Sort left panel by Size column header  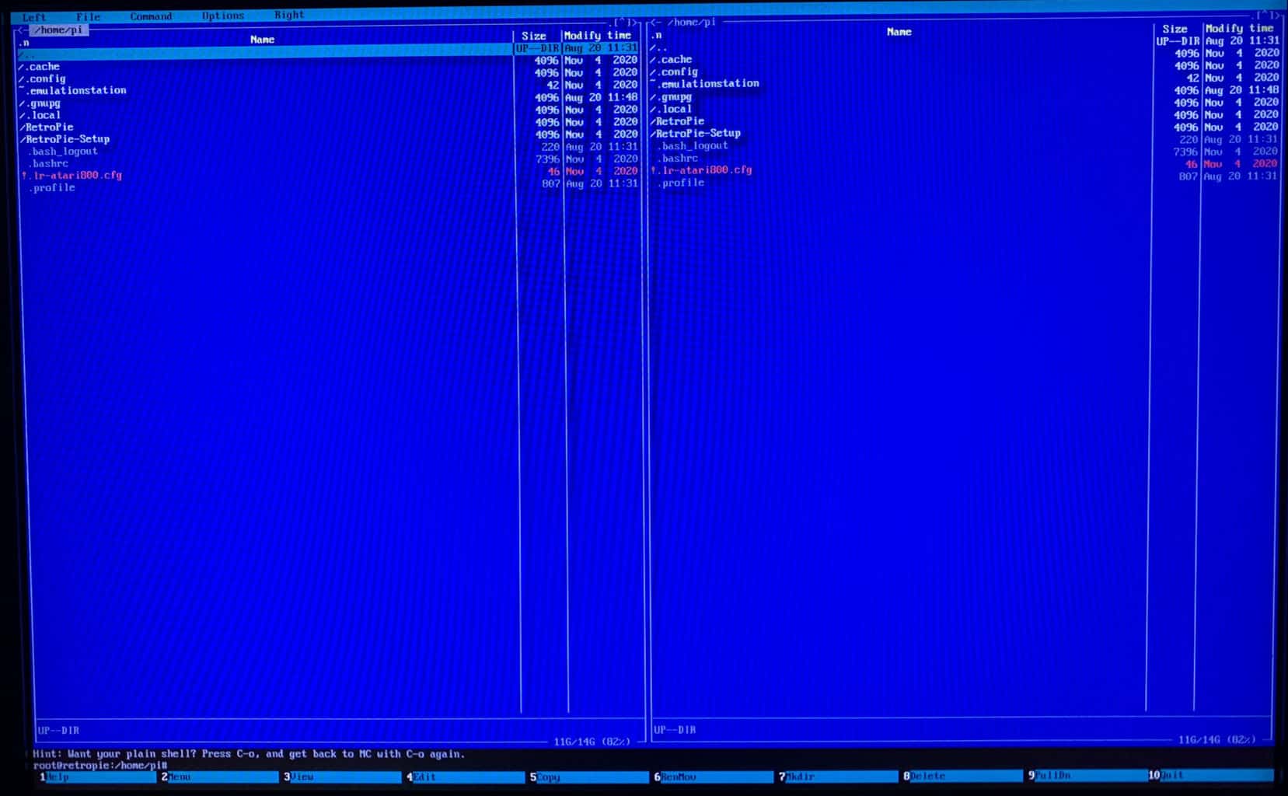click(533, 36)
